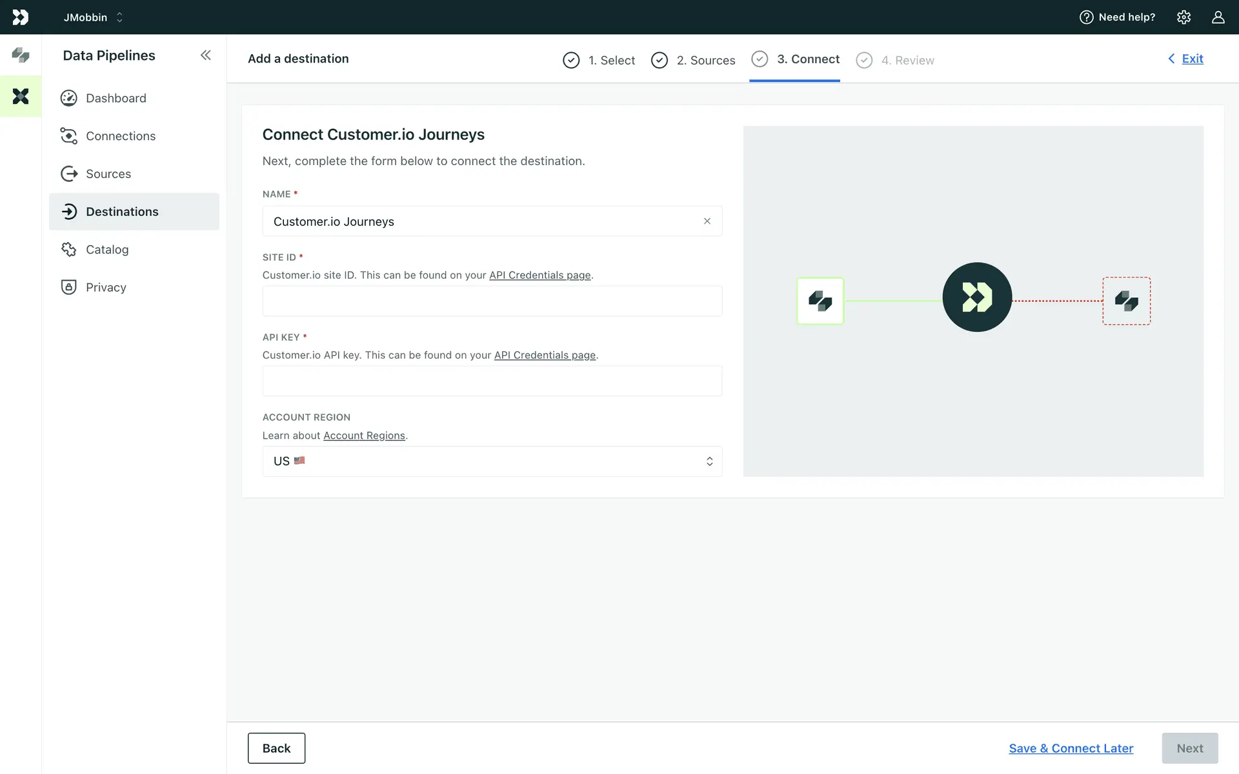Open Catalog in the sidebar
1239x774 pixels.
click(107, 250)
